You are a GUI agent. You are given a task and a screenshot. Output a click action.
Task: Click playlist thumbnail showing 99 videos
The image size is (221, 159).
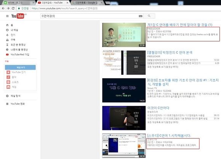pyautogui.click(x=124, y=63)
